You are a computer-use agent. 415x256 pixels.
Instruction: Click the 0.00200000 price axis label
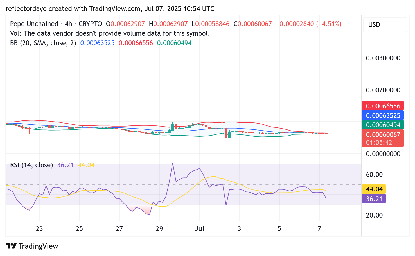(x=383, y=90)
